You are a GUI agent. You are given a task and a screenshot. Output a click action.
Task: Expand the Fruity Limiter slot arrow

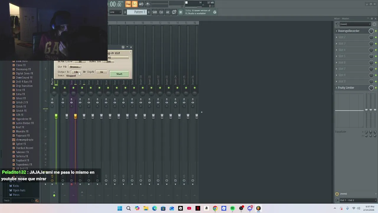336,88
